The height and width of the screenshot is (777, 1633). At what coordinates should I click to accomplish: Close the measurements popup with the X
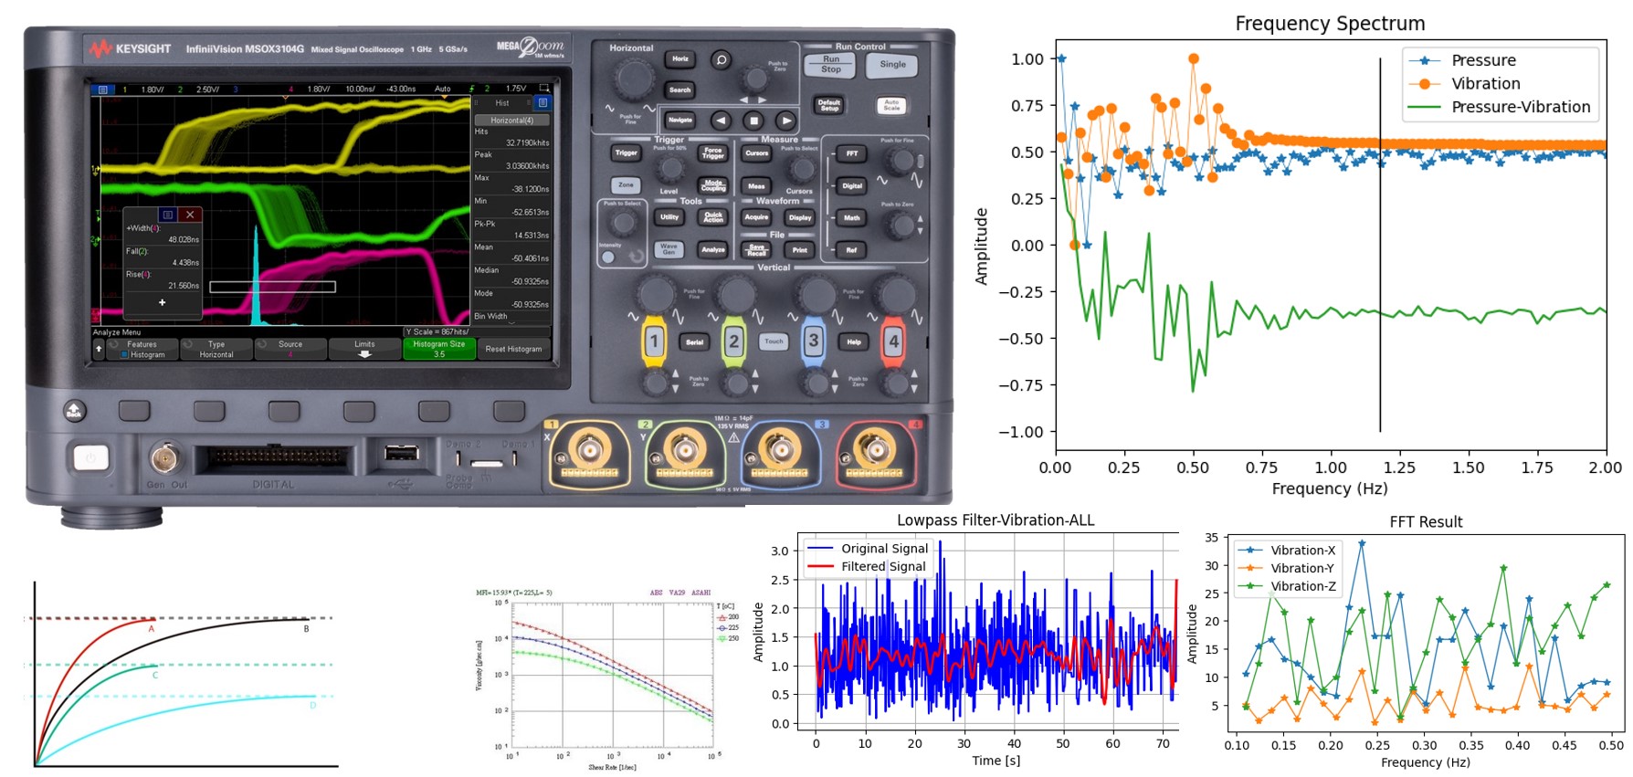[190, 215]
